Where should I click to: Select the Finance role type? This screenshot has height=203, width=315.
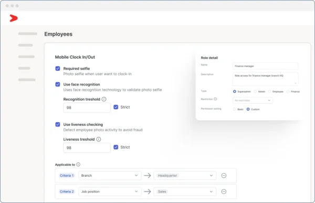[x=288, y=91]
